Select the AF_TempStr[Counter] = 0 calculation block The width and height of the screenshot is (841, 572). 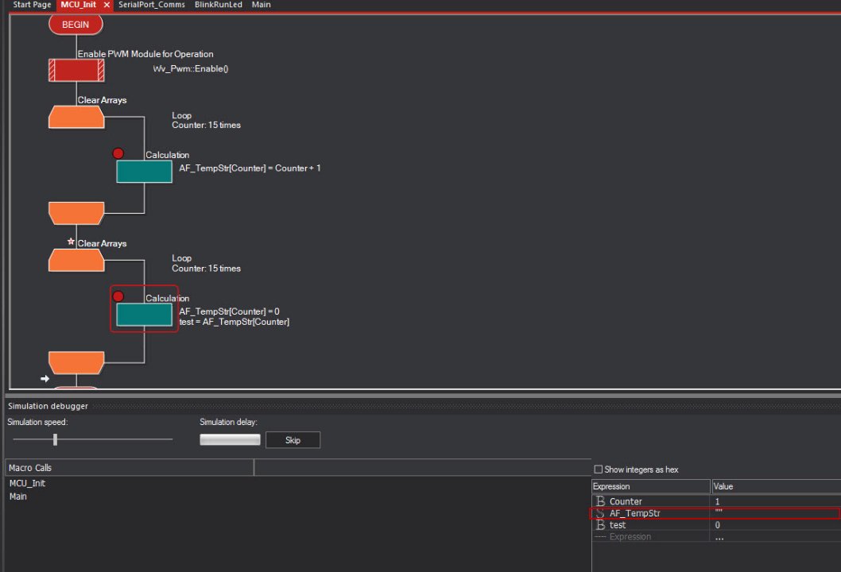click(x=145, y=315)
